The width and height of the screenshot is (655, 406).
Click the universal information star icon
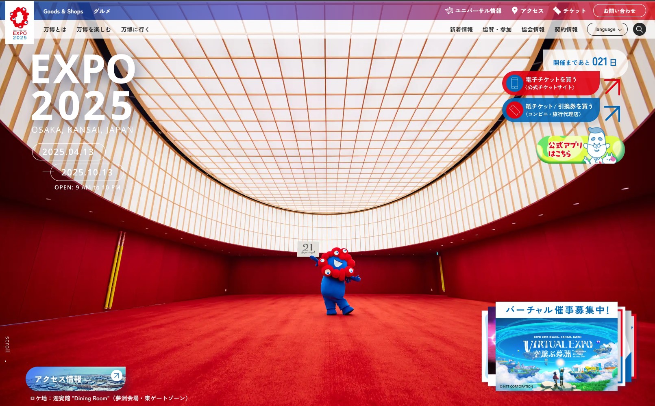pos(449,11)
